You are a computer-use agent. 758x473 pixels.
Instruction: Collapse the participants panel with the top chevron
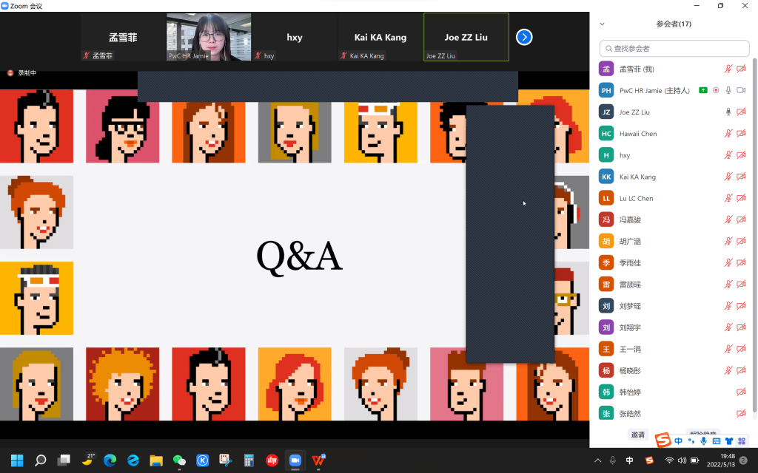coord(602,24)
